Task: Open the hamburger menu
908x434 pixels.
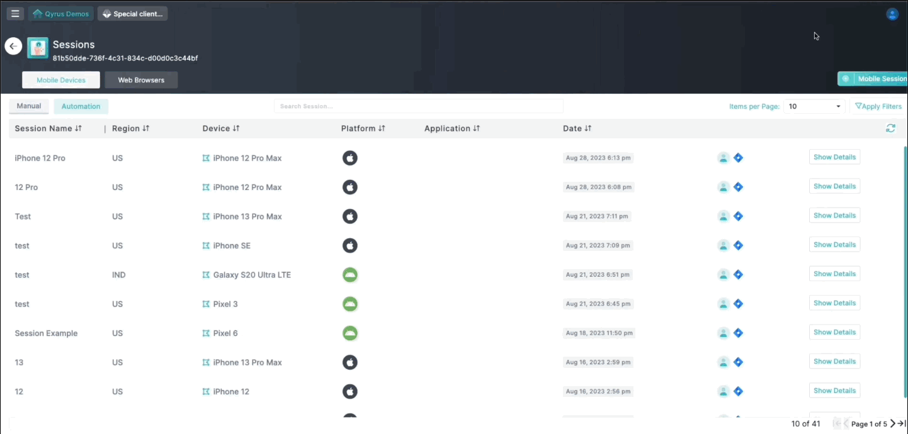Action: pyautogui.click(x=15, y=14)
